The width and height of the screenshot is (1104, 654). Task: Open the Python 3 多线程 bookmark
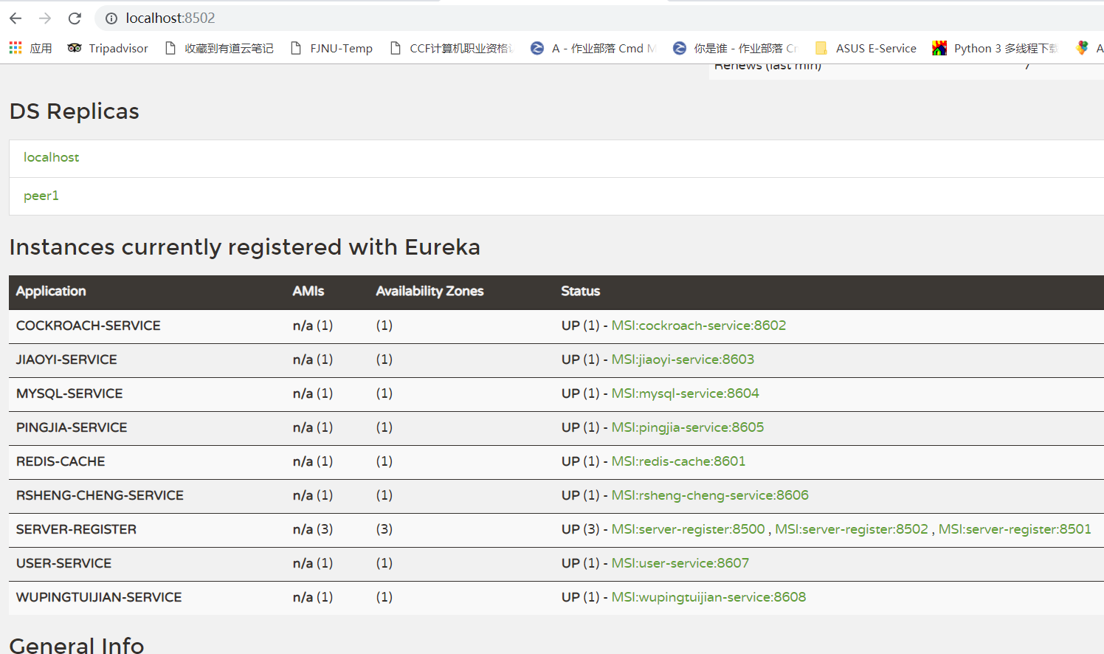tap(995, 48)
